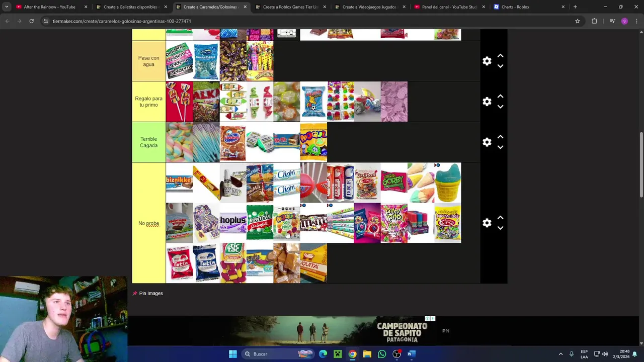The image size is (644, 362).
Task: Move 'Regalo para tu primo' tier up
Action: (500, 97)
